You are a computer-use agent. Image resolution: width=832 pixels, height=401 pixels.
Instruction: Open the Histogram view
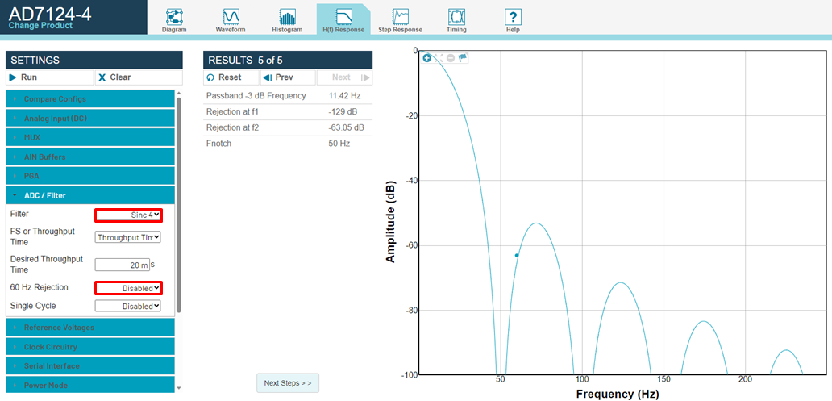click(x=287, y=19)
